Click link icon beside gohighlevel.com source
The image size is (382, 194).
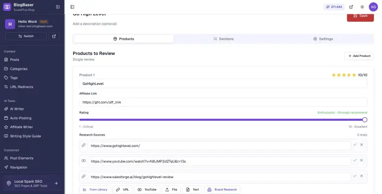(84, 145)
